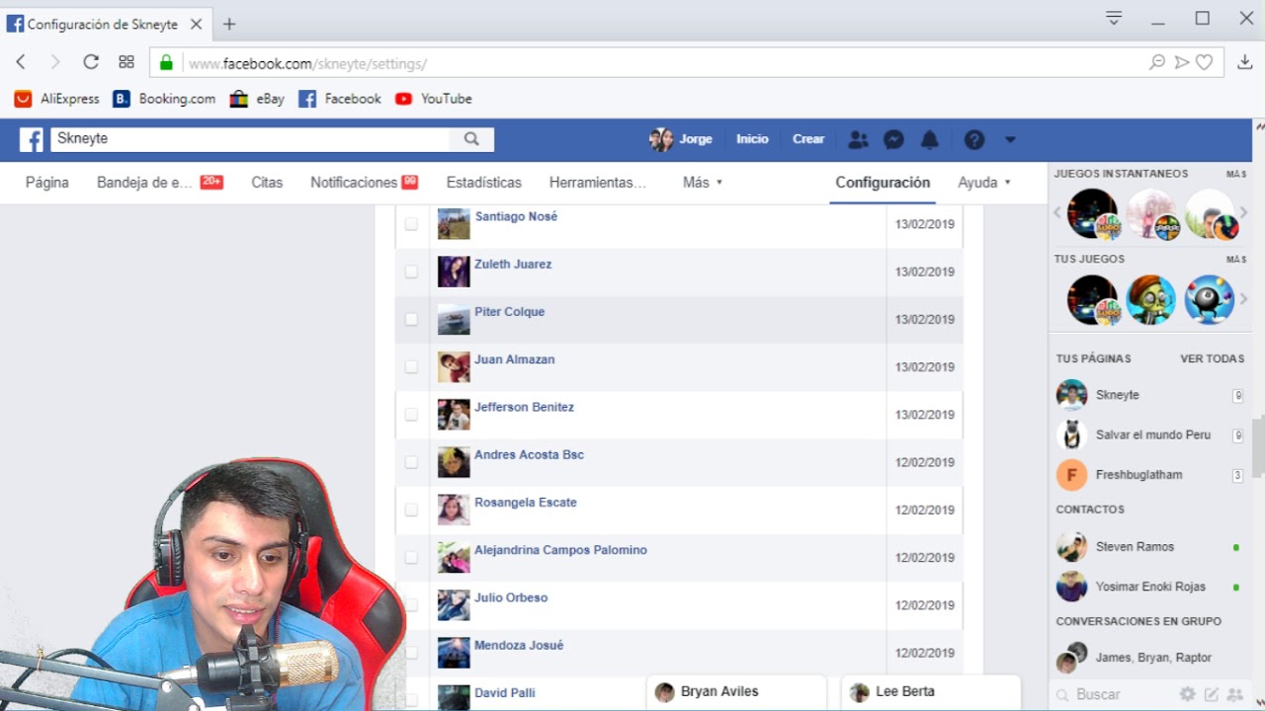Open the Bryan Aviles chat tab
This screenshot has width=1265, height=711.
(736, 692)
